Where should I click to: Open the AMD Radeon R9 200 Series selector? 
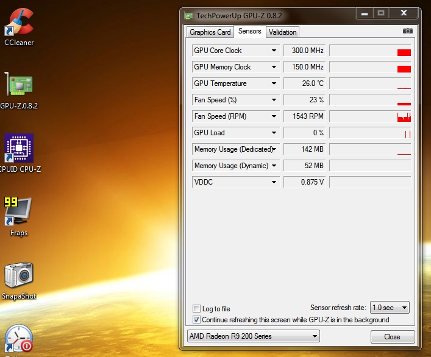click(x=254, y=336)
